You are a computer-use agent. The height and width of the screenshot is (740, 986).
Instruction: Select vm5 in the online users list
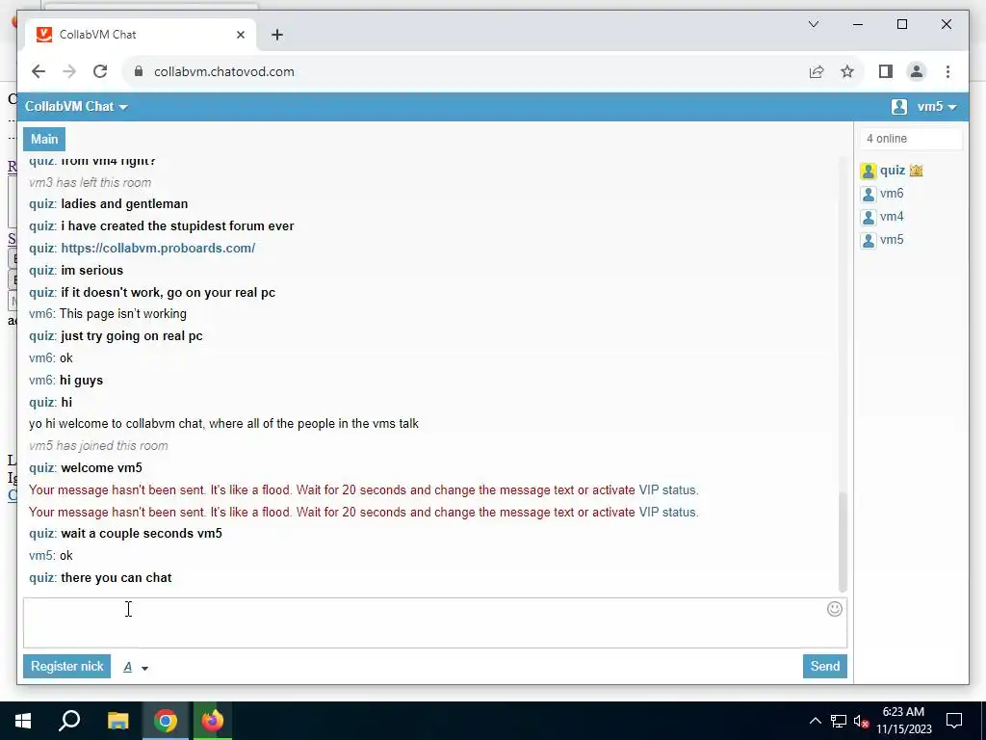click(892, 240)
